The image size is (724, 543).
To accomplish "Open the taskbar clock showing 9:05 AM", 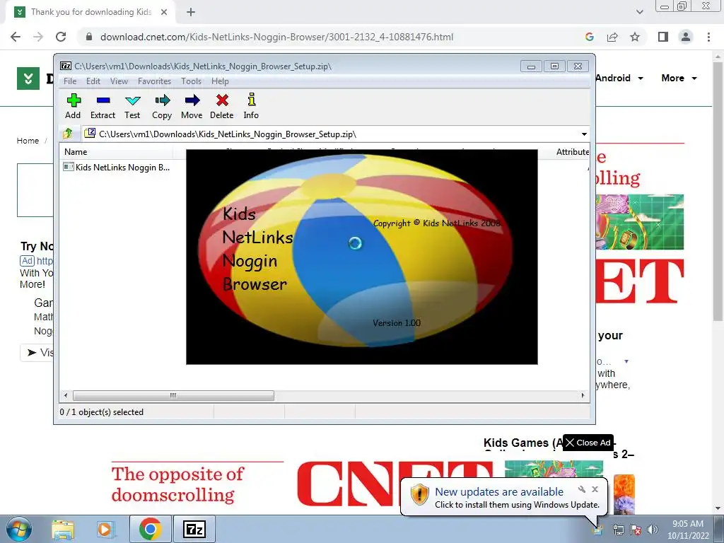I will pyautogui.click(x=688, y=530).
